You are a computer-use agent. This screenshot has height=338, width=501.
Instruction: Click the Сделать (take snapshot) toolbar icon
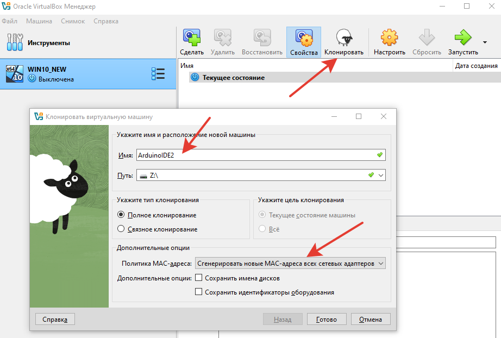pos(192,37)
